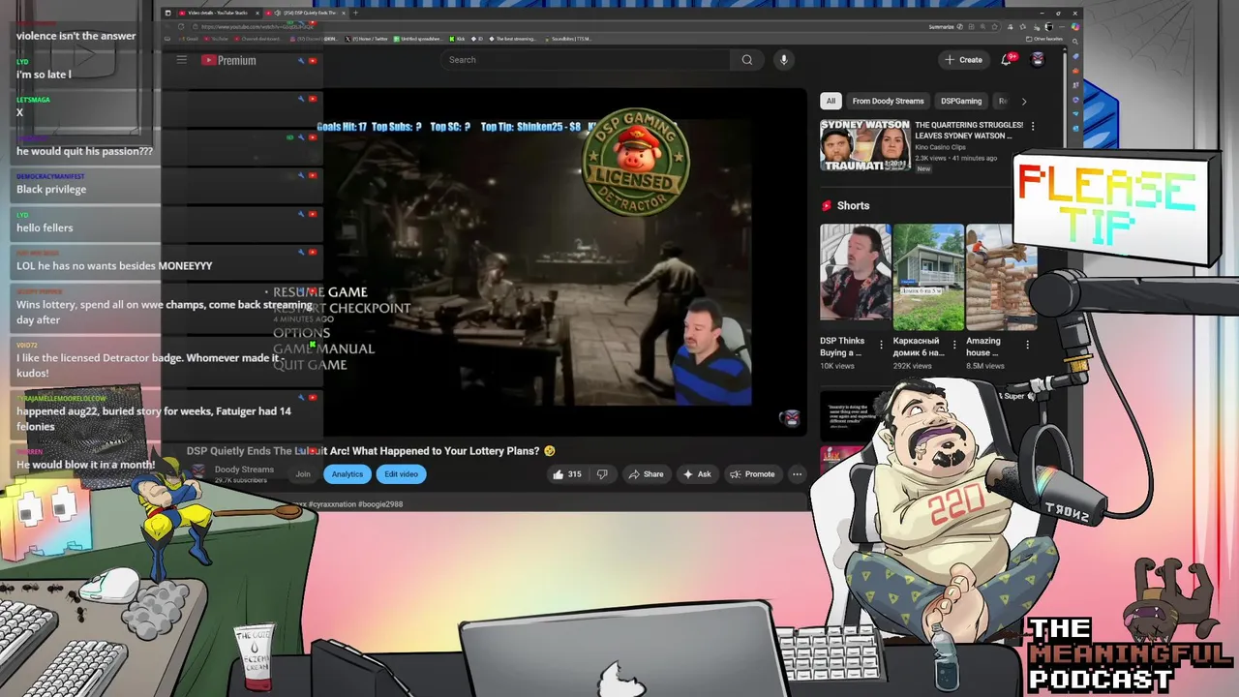Viewport: 1239px width, 697px height.
Task: Open a new browser tab
Action: pos(355,13)
